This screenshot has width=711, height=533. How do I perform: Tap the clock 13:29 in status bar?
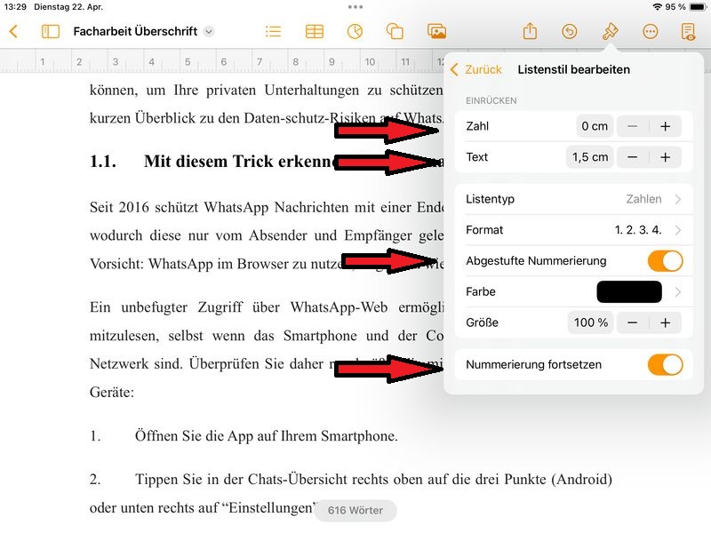[15, 7]
